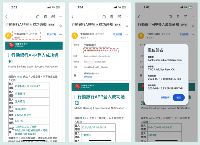Tap effective time 2024-09-16 11:11:43 GMT+8

(x=164, y=79)
